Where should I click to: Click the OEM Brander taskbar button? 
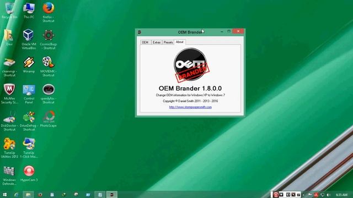coord(112,195)
